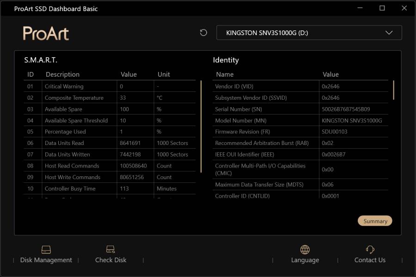Image resolution: width=416 pixels, height=277 pixels.
Task: Select the Available Spare Threshold row
Action: pos(110,120)
